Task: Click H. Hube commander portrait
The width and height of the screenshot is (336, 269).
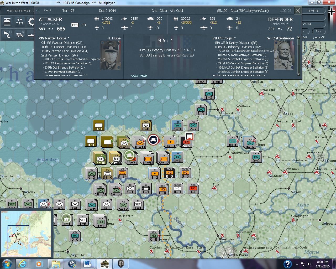Action: [110, 55]
